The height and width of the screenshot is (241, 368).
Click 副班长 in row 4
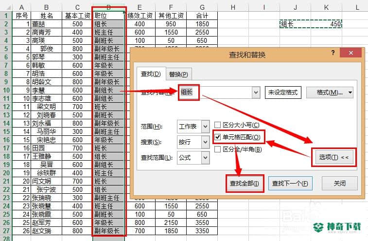point(109,40)
